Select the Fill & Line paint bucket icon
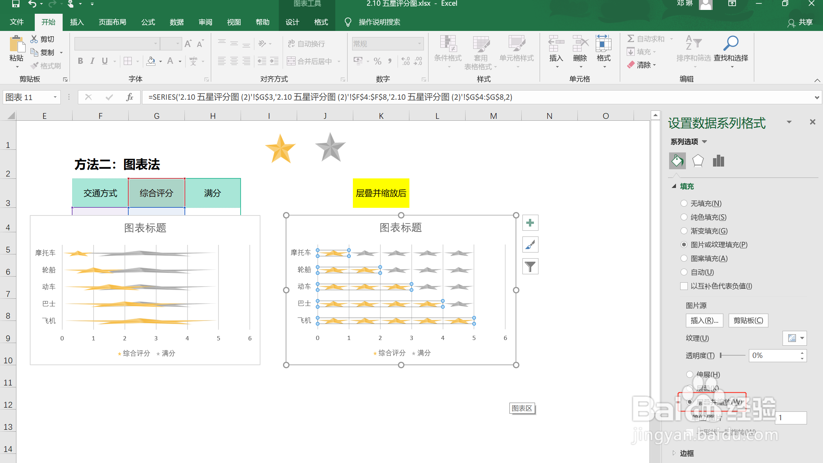This screenshot has width=823, height=463. tap(677, 161)
